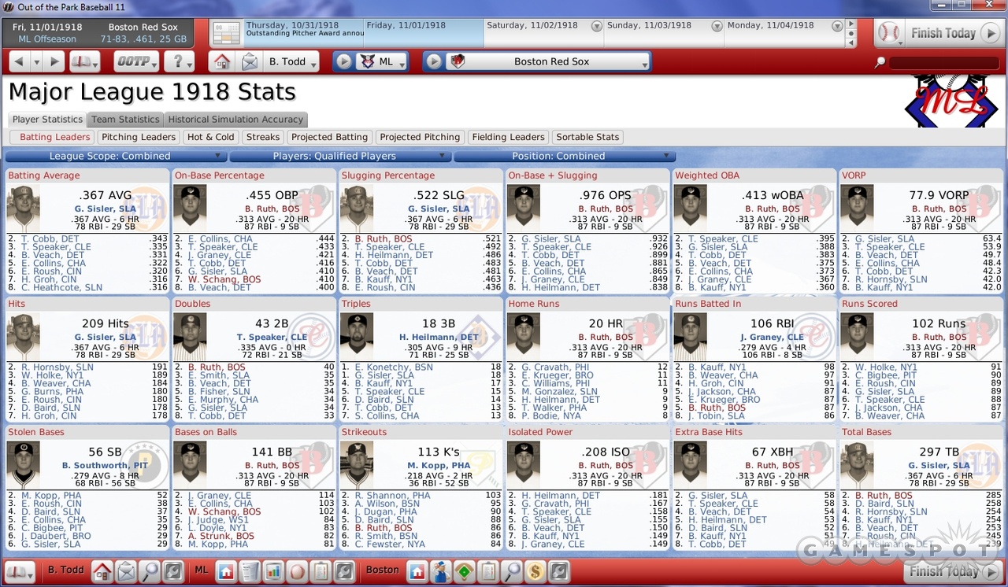Viewport: 1008px width, 587px height.
Task: Click the manager home icon in top toolbar
Action: tap(223, 61)
